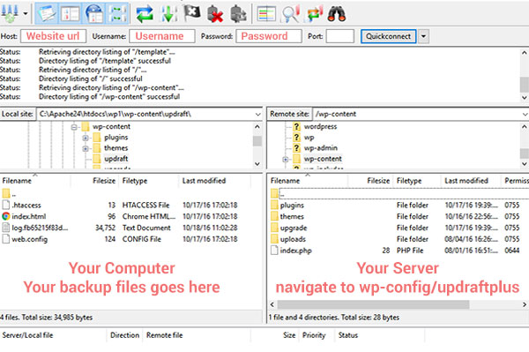The image size is (529, 352).
Task: Search remote files with binoculars icon
Action: [337, 14]
